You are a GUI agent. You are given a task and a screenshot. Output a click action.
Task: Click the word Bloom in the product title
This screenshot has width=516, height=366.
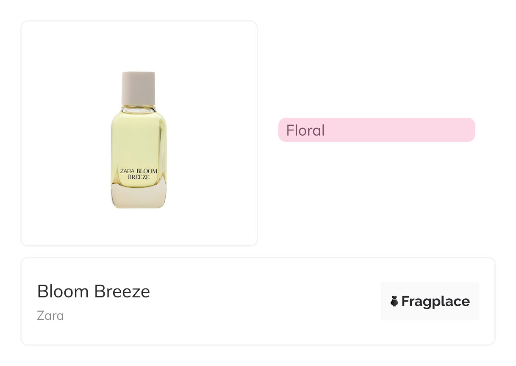tap(64, 291)
